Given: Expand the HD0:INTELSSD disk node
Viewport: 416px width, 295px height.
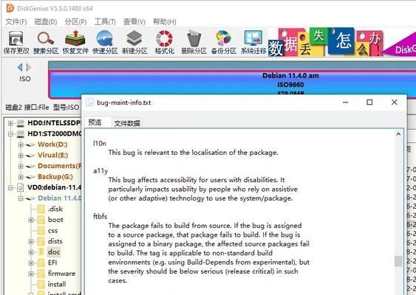Looking at the screenshot, I should 10,123.
